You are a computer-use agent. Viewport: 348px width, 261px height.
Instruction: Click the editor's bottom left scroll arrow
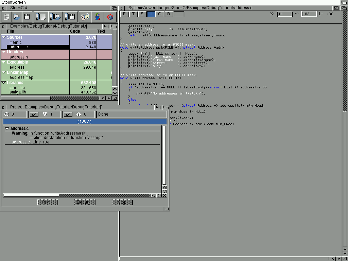pyautogui.click(x=333, y=259)
